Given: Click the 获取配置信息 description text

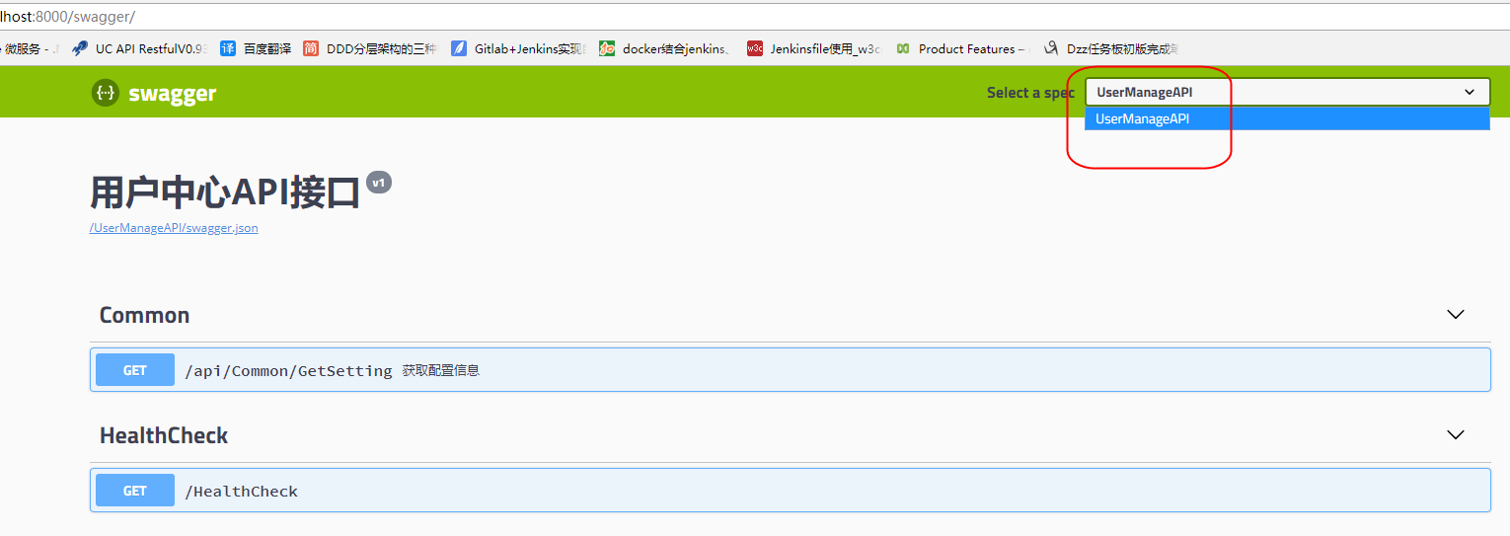Looking at the screenshot, I should (441, 371).
